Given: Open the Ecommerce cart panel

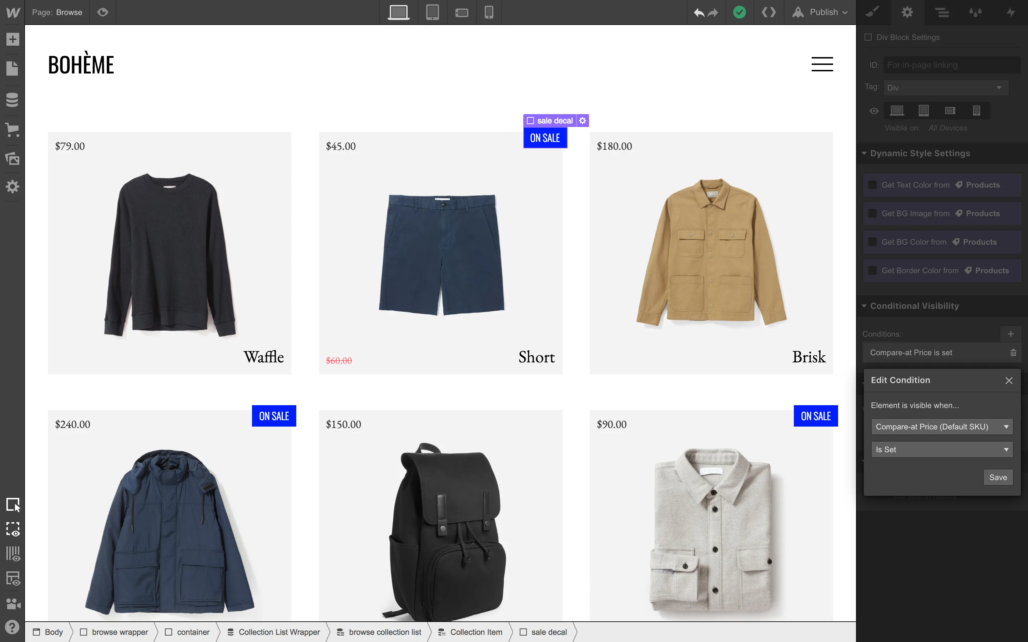Looking at the screenshot, I should 12,130.
